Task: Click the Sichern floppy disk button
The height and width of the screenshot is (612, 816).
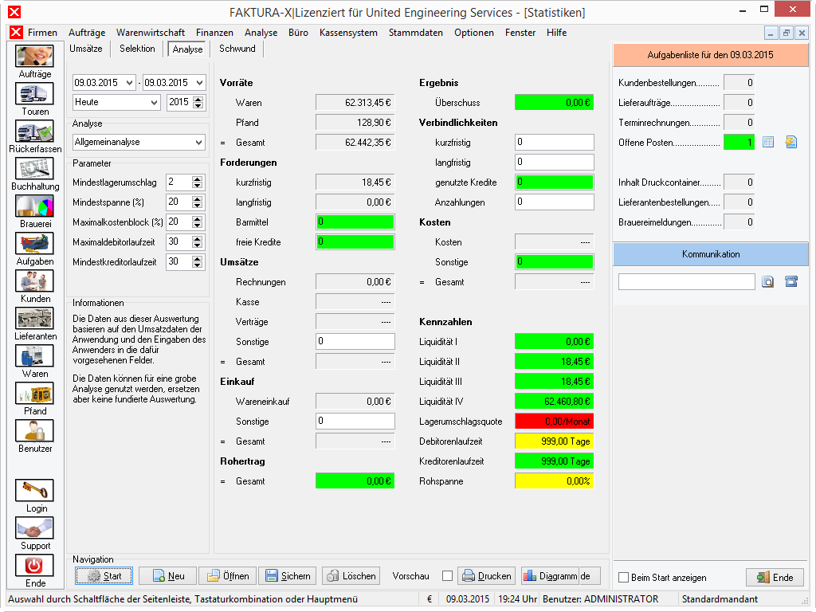Action: (x=288, y=576)
